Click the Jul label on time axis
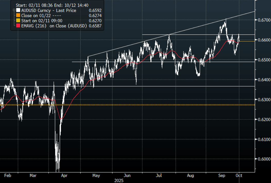Viewport: 271px width, 183px height. [x=159, y=176]
